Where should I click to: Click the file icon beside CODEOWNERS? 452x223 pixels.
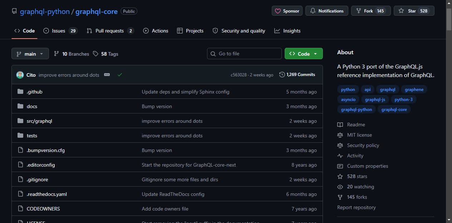coord(20,209)
